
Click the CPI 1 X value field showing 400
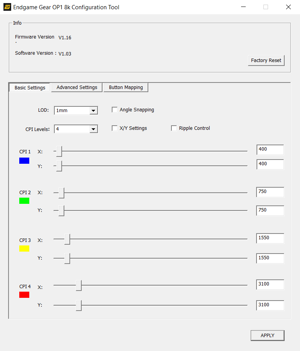(x=270, y=150)
